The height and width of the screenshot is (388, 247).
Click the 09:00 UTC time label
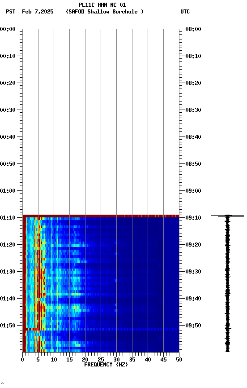[193, 191]
